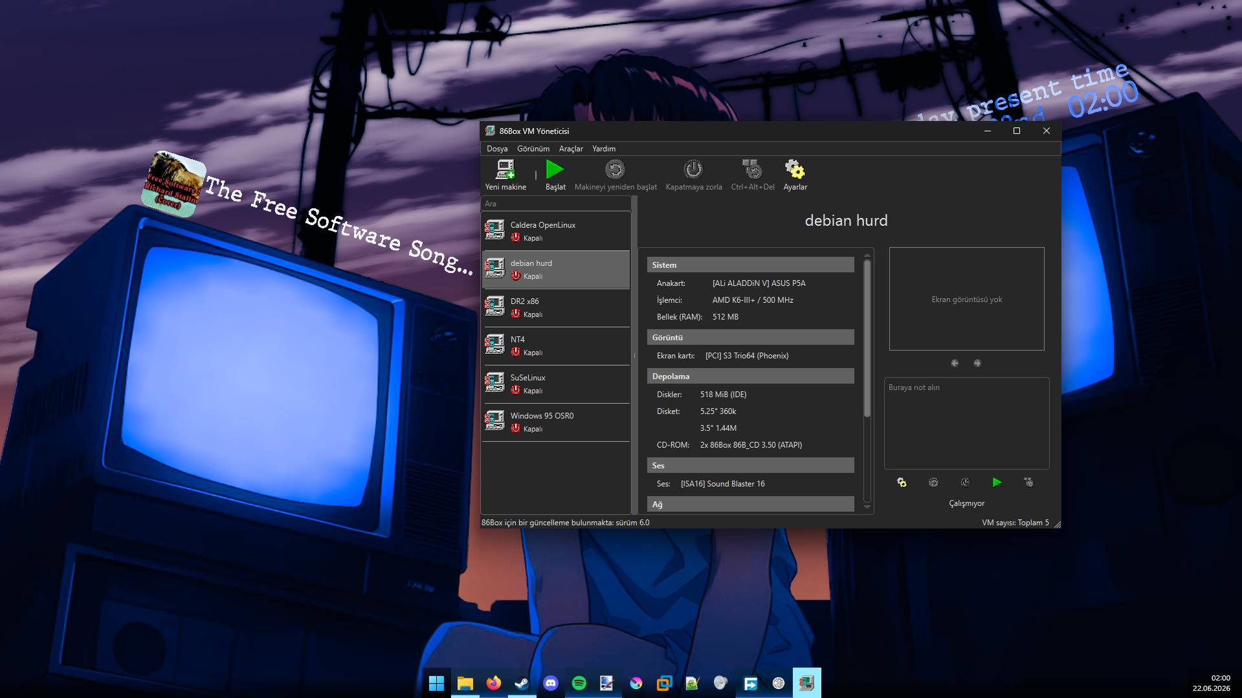The width and height of the screenshot is (1242, 698).
Task: Select the Windows 95 OSR0 machine
Action: [556, 422]
